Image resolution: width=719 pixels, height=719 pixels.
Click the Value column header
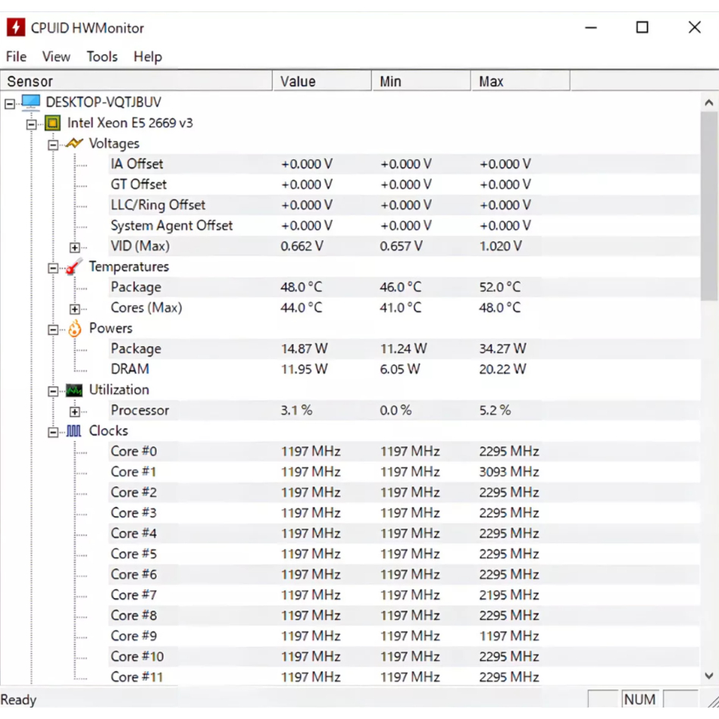click(322, 81)
